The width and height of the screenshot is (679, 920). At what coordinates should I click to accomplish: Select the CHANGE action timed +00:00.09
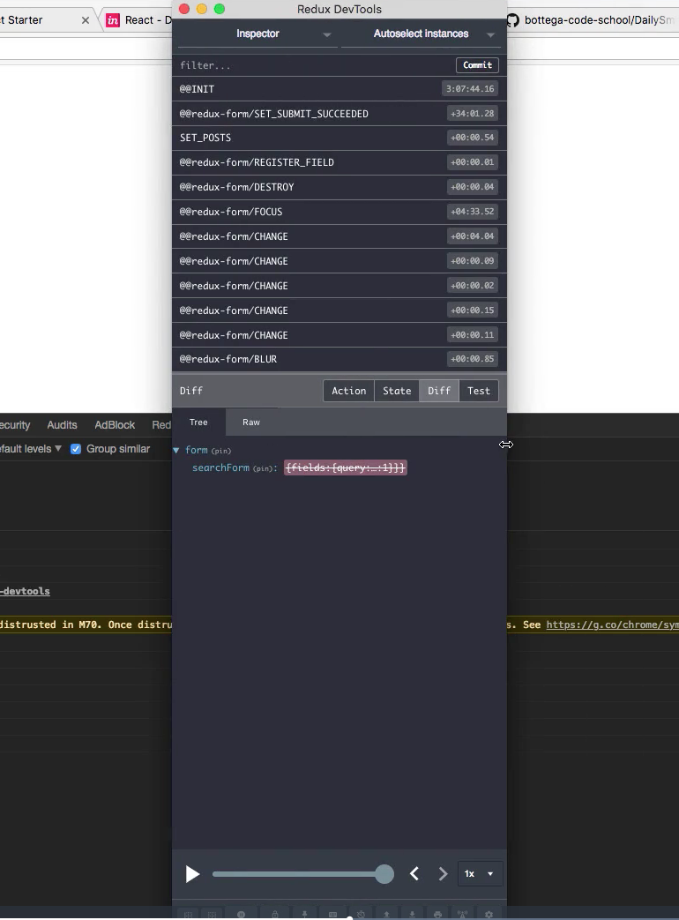pyautogui.click(x=339, y=260)
